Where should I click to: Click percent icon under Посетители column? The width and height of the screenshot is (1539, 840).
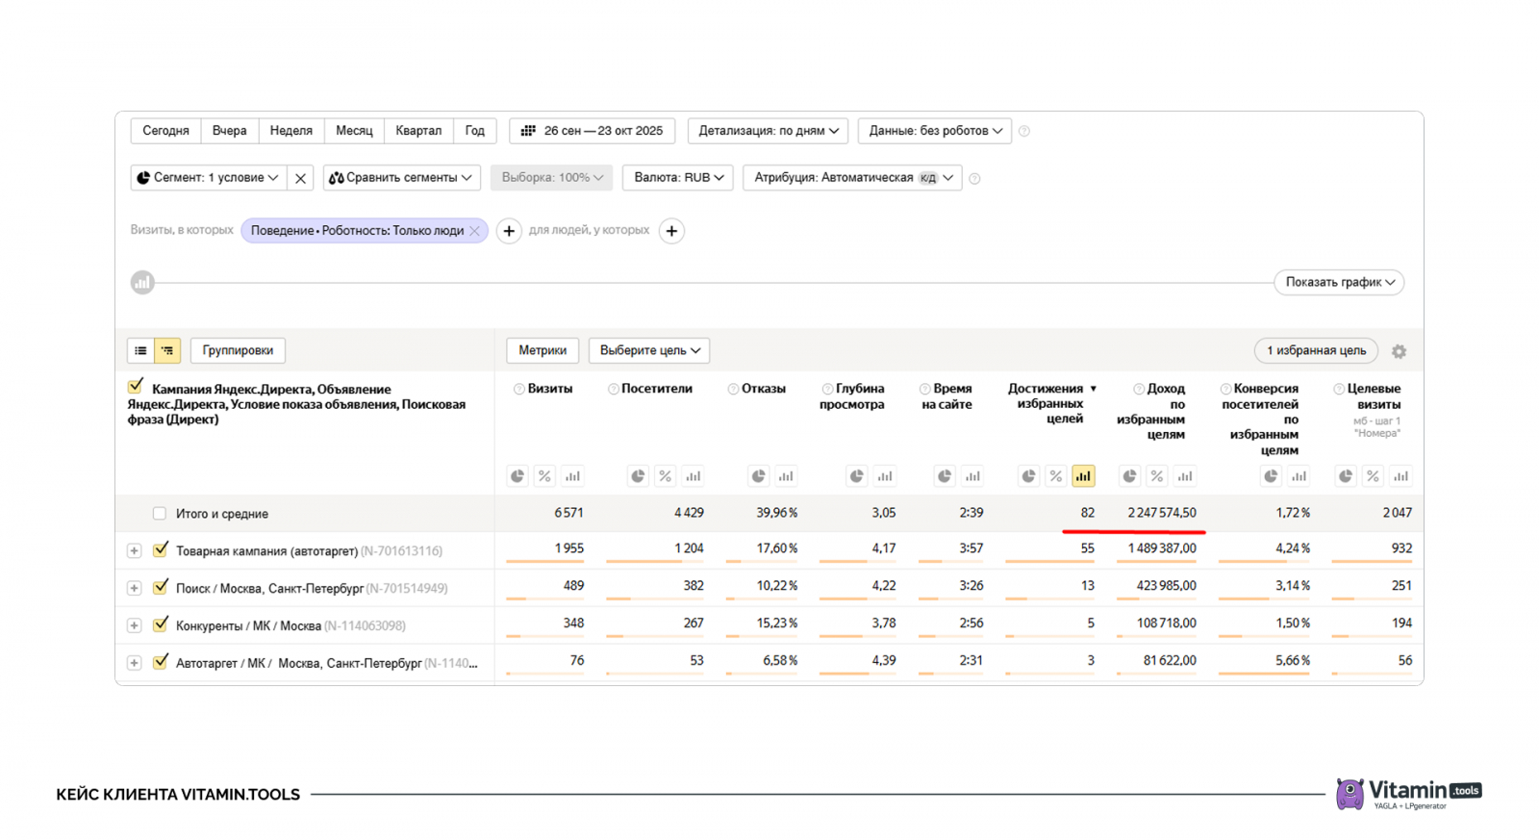pos(665,476)
